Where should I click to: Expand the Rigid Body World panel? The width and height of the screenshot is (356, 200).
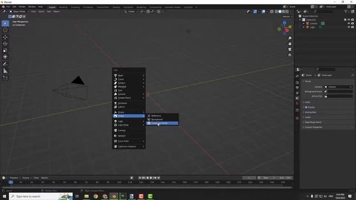pyautogui.click(x=327, y=122)
